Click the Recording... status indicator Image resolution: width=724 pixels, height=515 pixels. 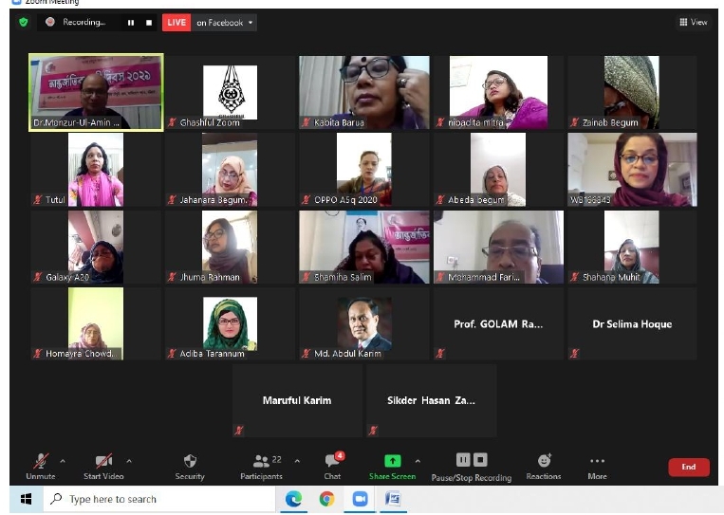76,22
